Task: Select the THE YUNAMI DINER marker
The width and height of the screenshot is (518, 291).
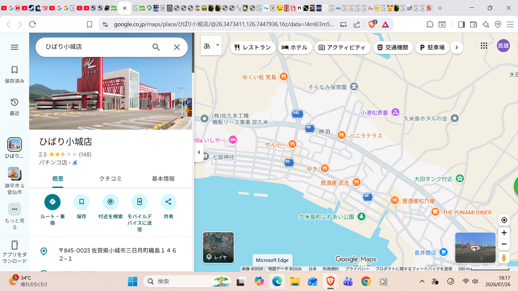Action: [435, 212]
